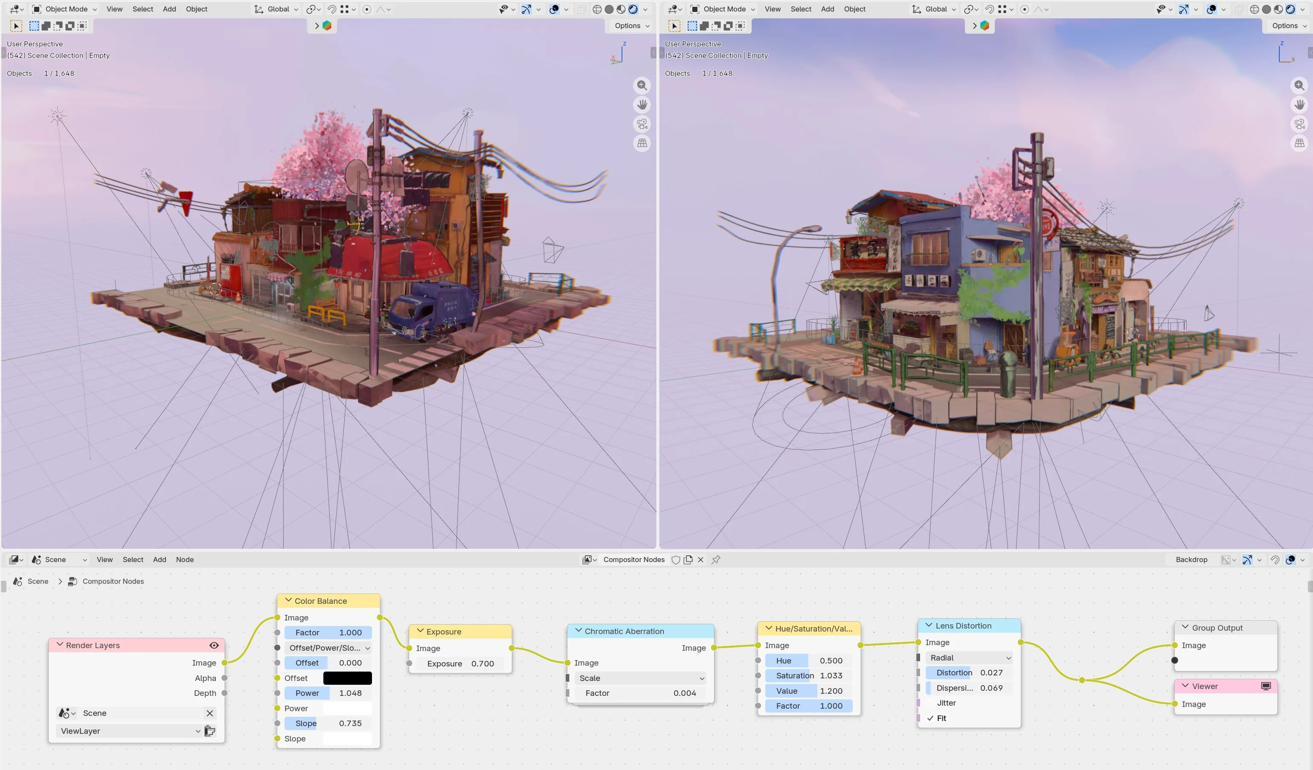Click the render pass icon beside ViewLayer
Screen dimensions: 1313x770
click(210, 731)
